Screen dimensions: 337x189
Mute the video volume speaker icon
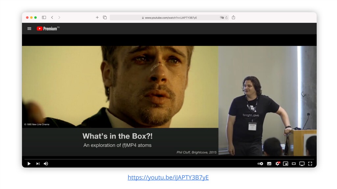(x=46, y=164)
